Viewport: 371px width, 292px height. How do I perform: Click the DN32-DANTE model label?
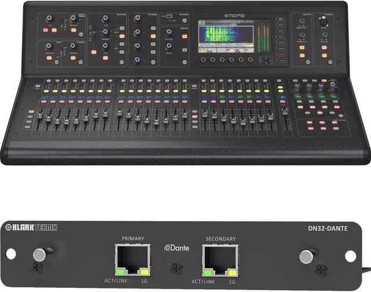tap(328, 228)
